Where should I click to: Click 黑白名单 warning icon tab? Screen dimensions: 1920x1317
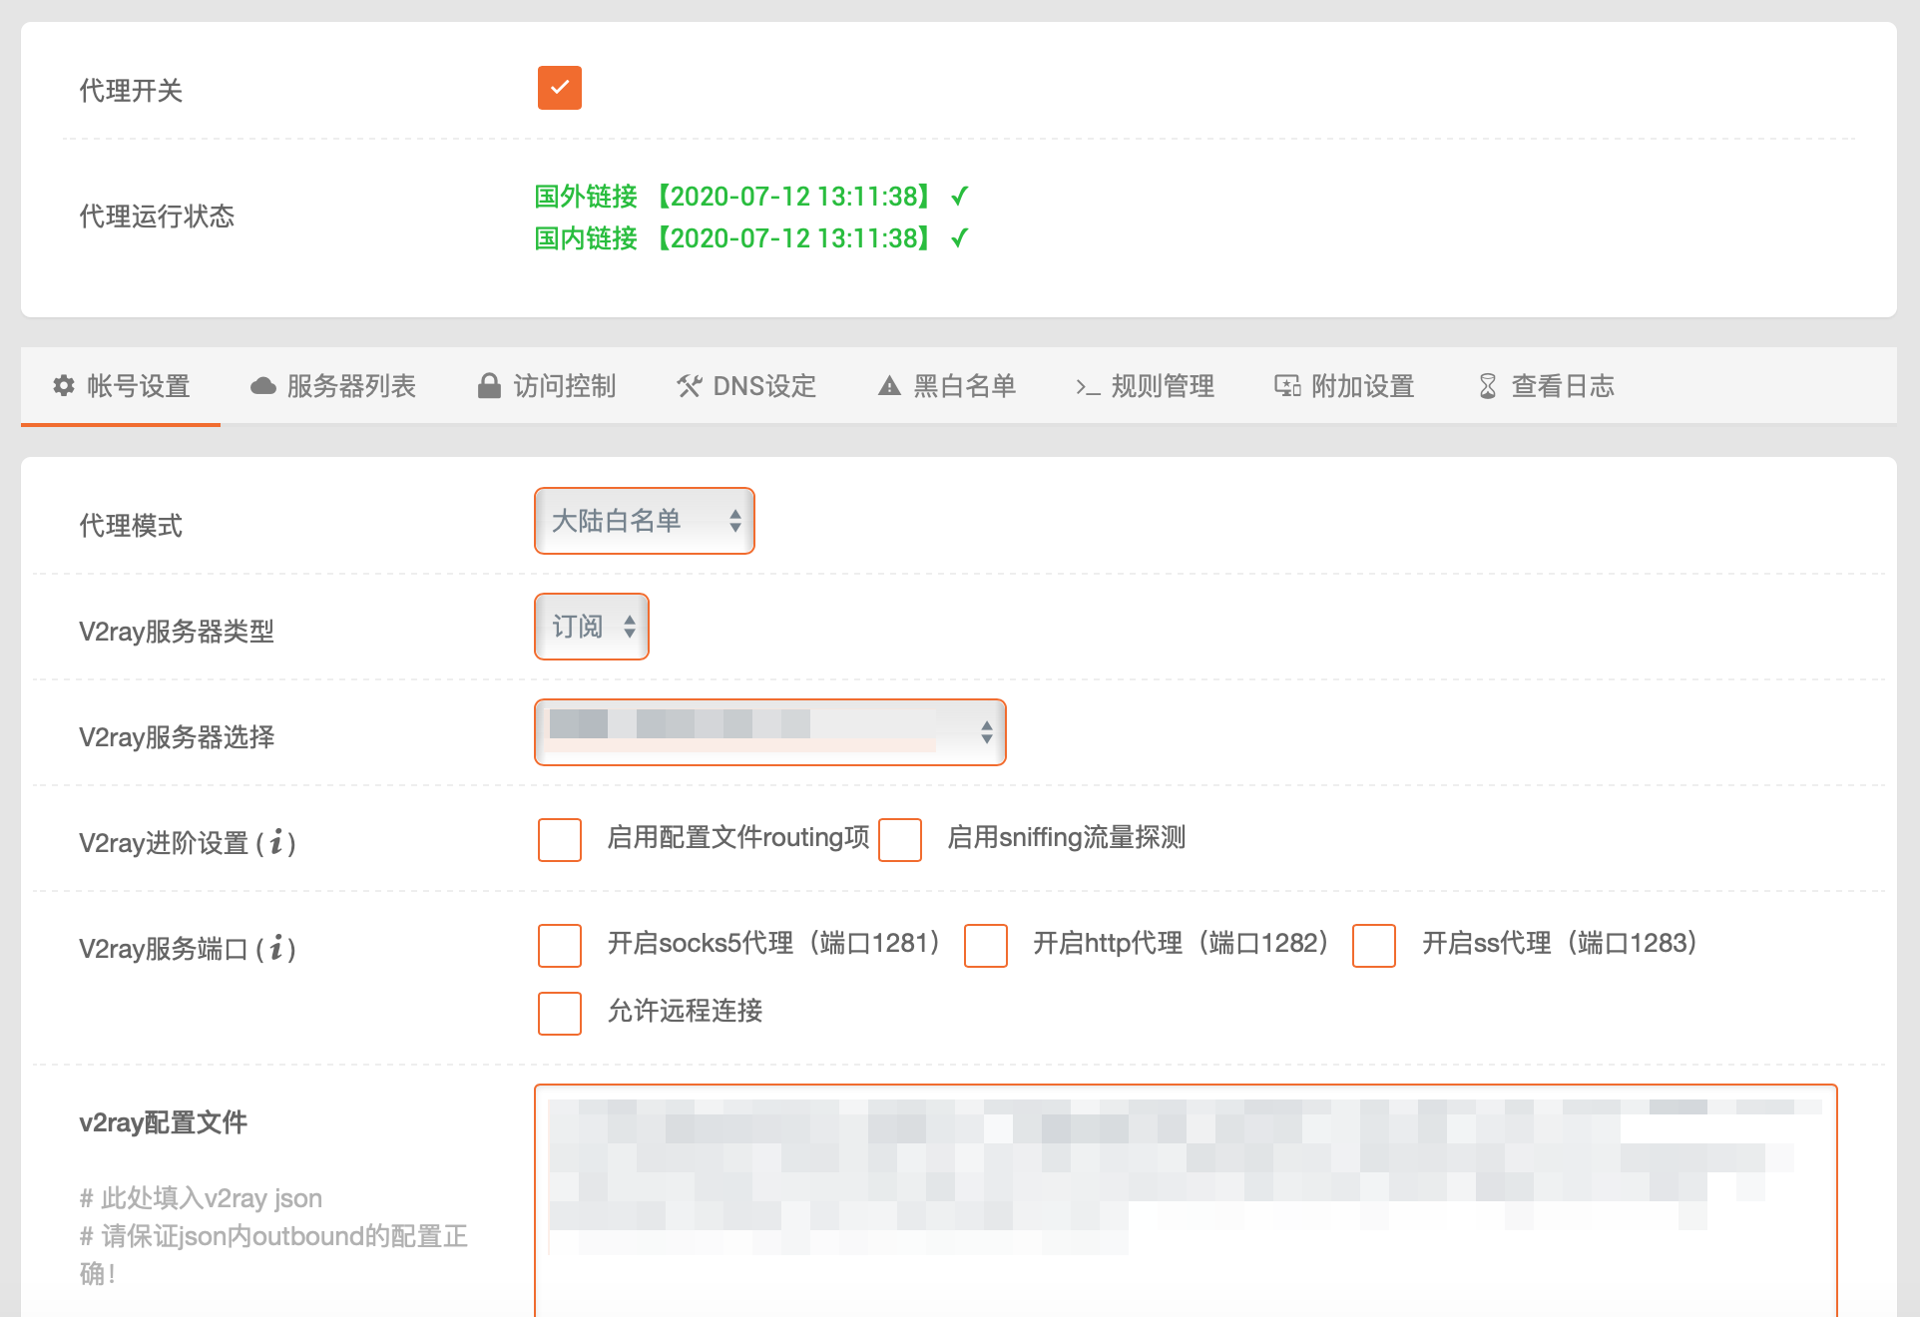coord(954,385)
